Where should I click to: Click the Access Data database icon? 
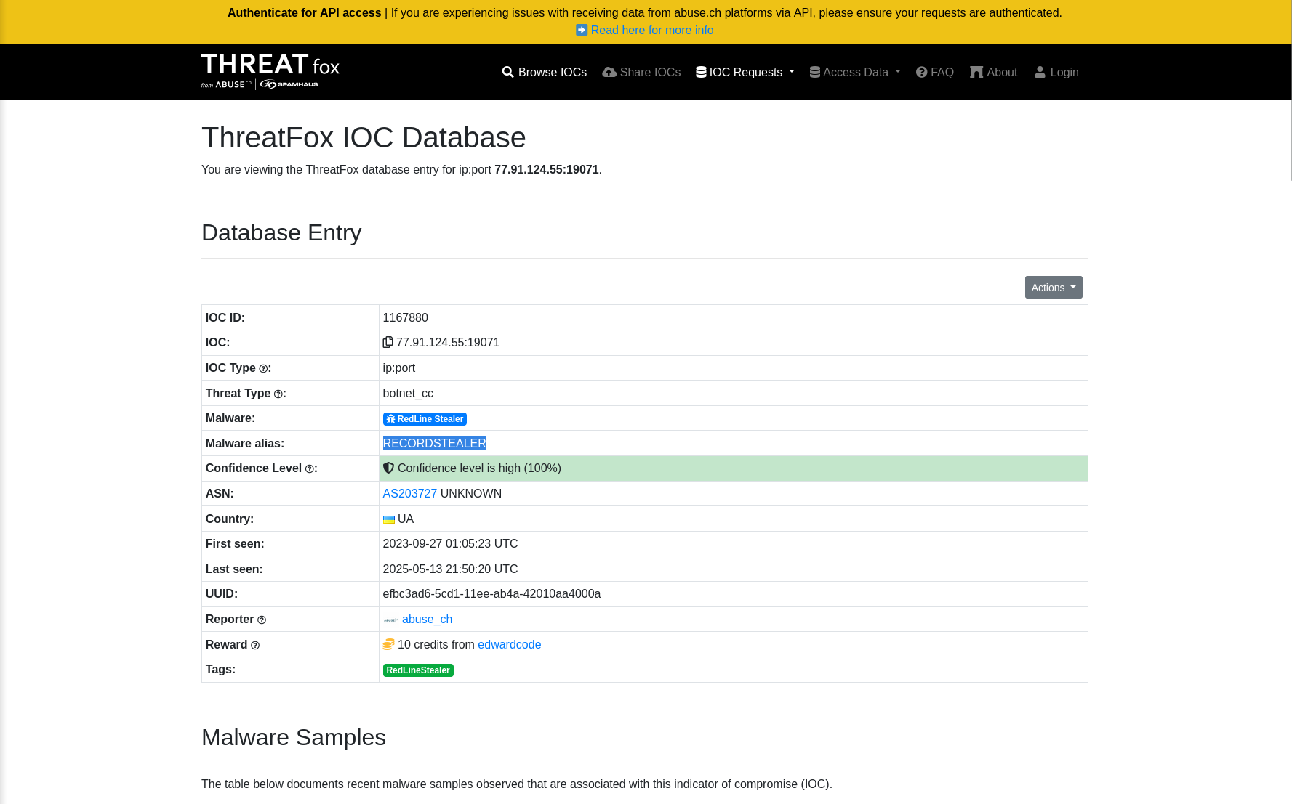tap(815, 72)
